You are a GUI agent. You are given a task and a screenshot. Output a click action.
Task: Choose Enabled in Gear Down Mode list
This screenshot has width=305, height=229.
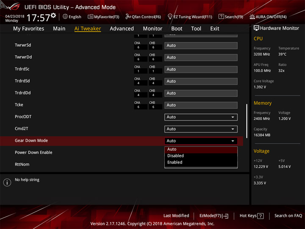point(201,162)
